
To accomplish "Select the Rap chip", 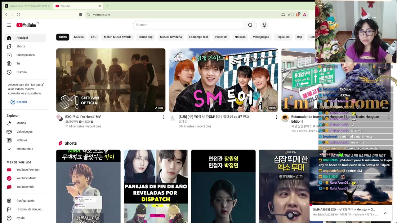I will [x=299, y=37].
